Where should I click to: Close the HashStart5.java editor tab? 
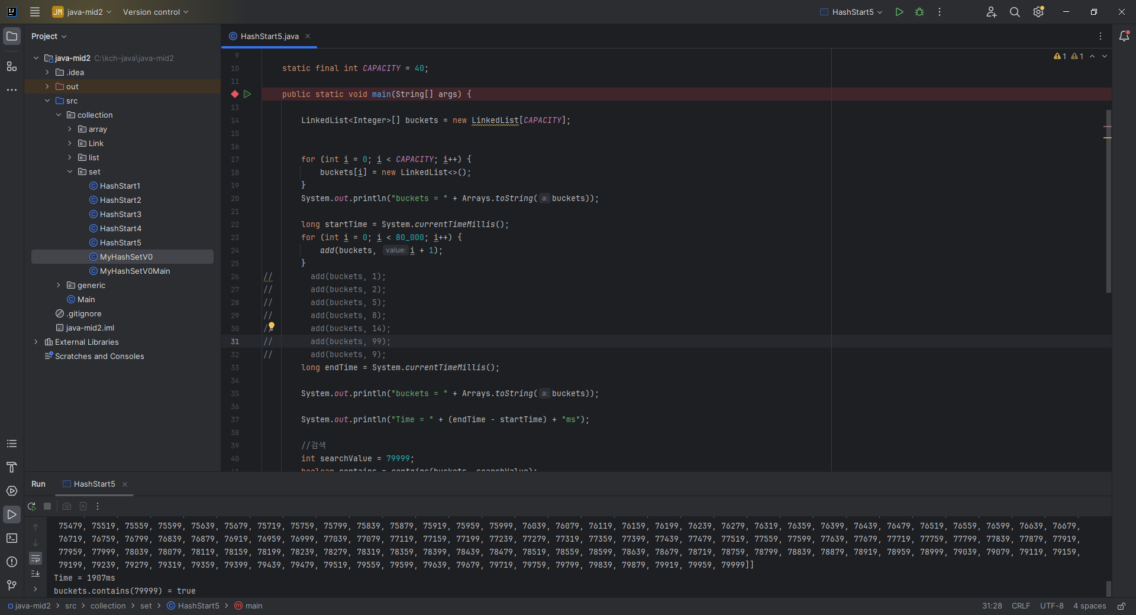308,36
